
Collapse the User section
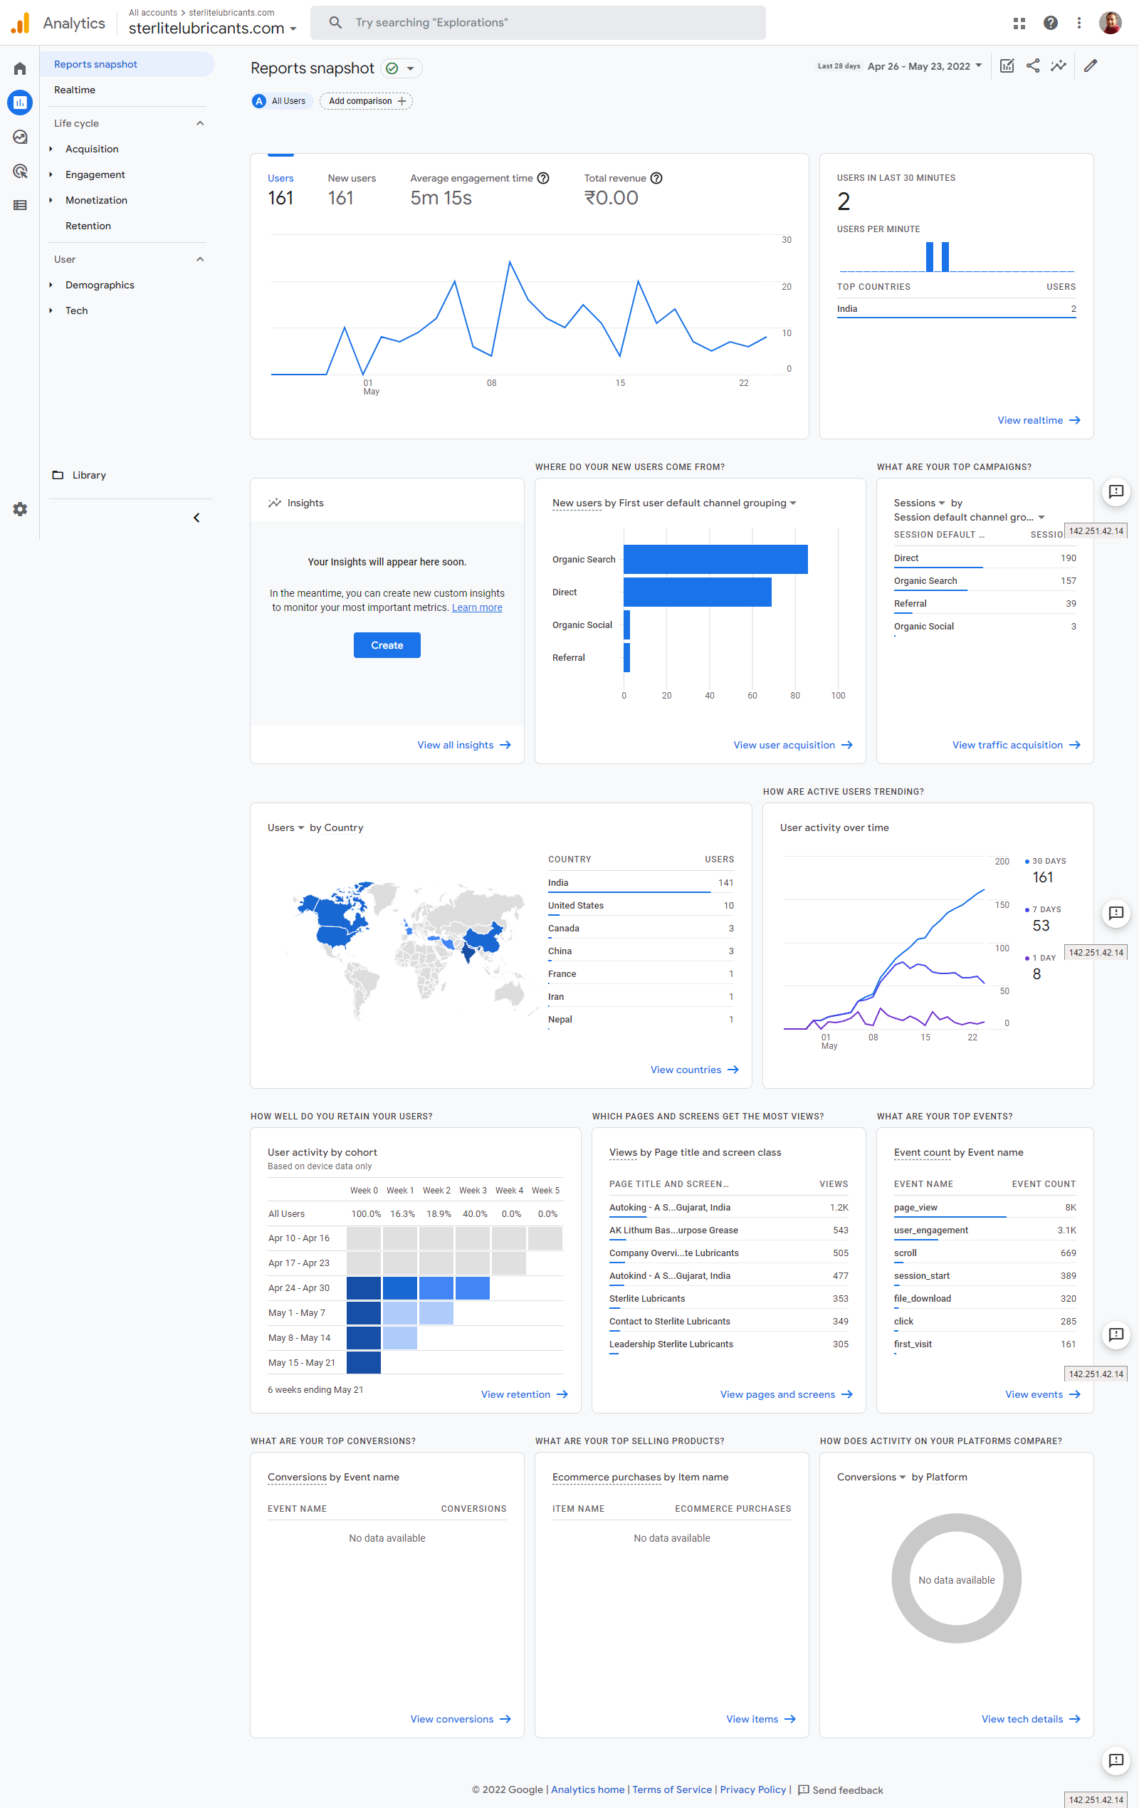click(201, 259)
